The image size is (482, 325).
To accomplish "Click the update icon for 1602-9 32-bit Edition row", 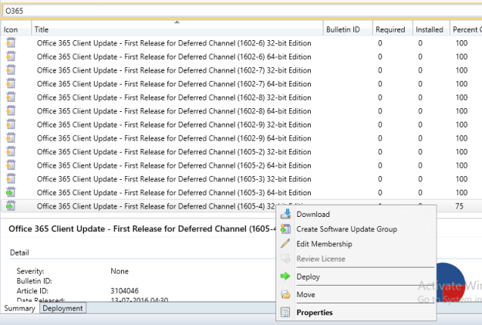I will click(x=11, y=124).
